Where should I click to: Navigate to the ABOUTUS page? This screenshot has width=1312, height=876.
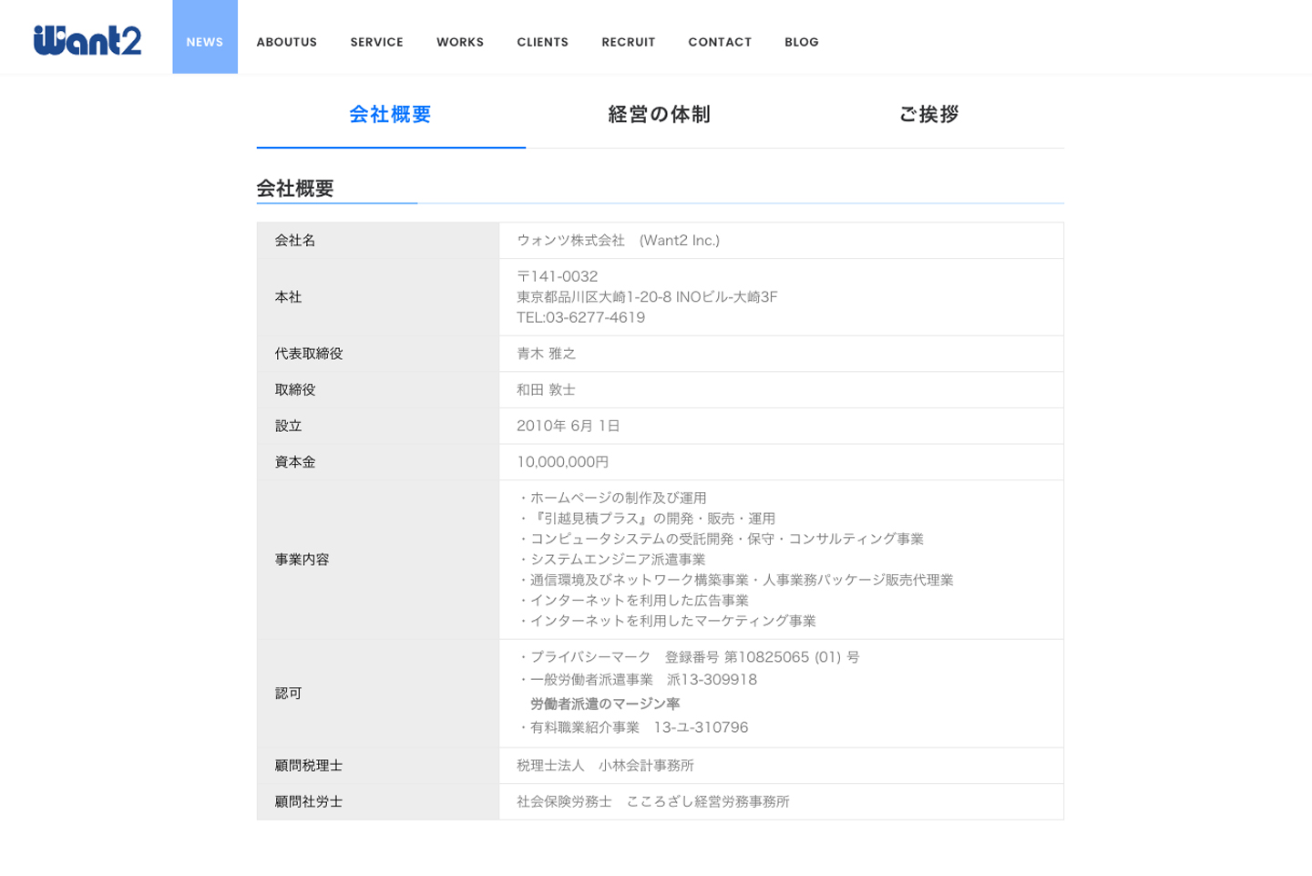tap(287, 41)
